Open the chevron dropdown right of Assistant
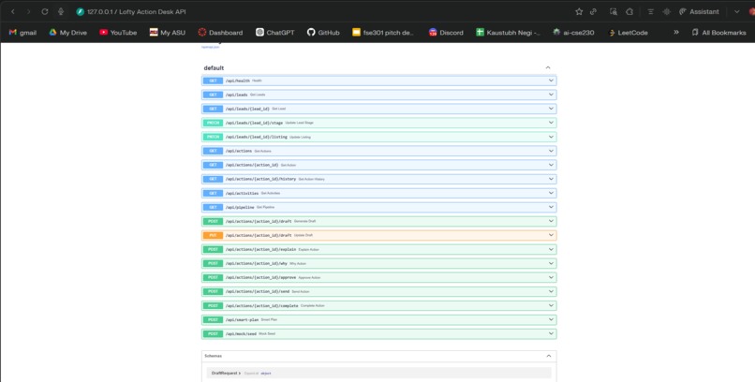The height and width of the screenshot is (382, 755). tap(736, 11)
